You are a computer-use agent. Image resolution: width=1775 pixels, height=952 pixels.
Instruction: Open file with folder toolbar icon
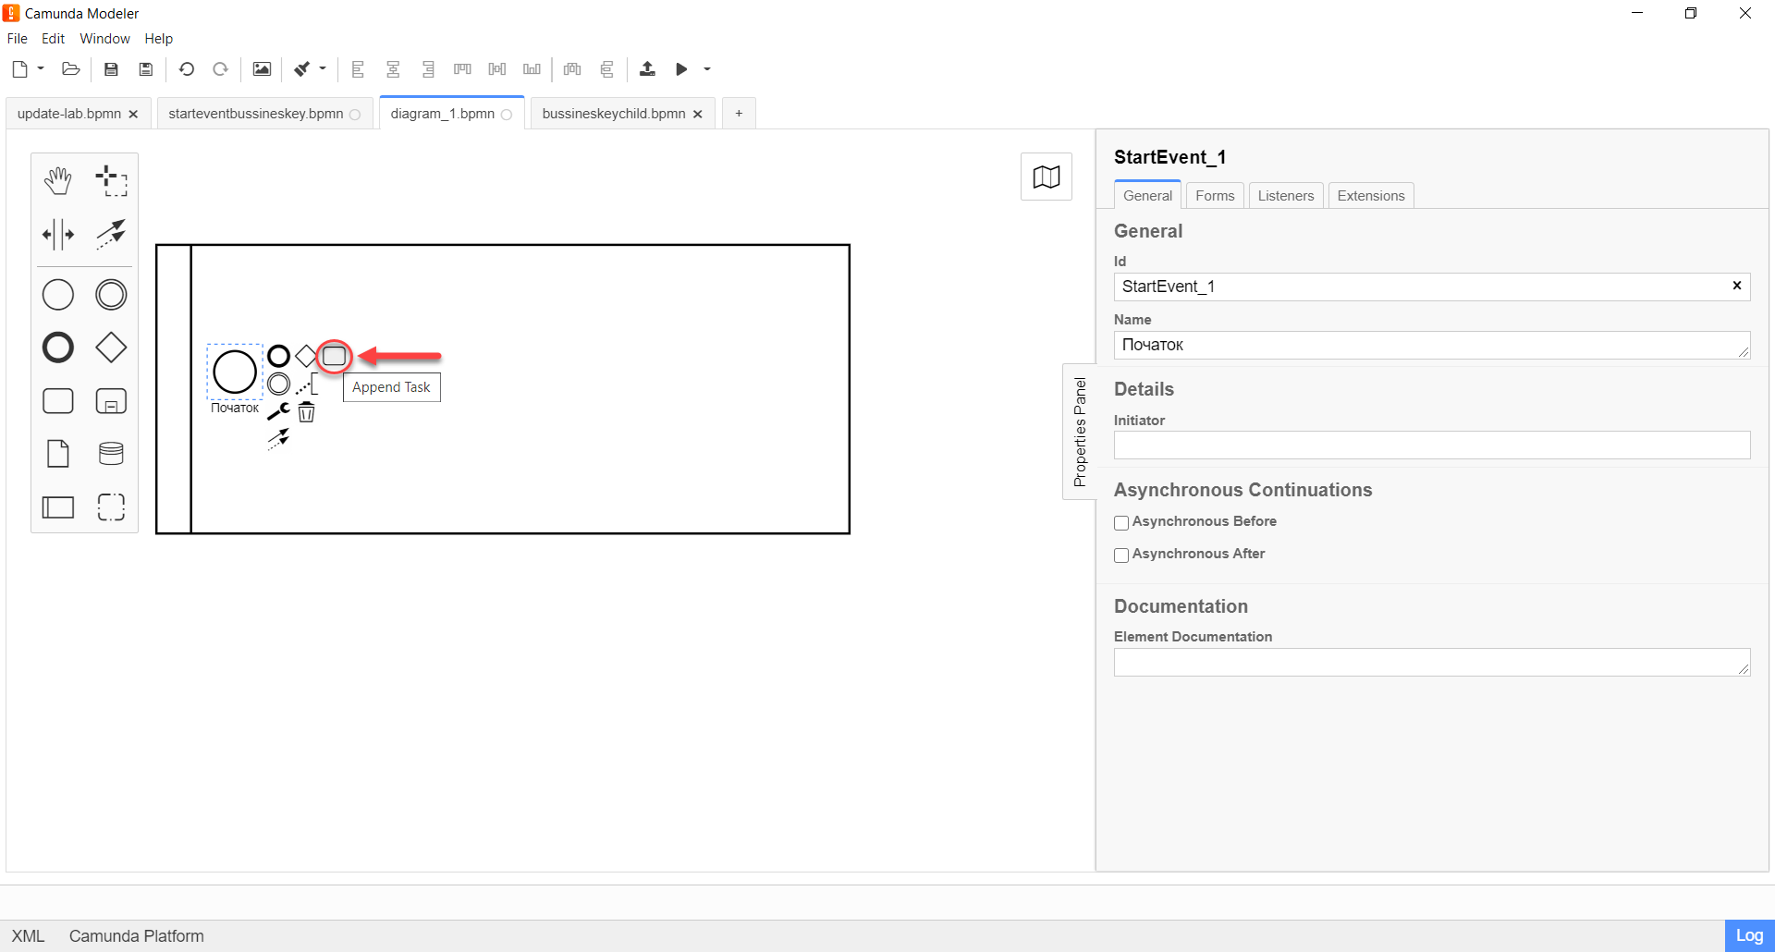point(71,69)
